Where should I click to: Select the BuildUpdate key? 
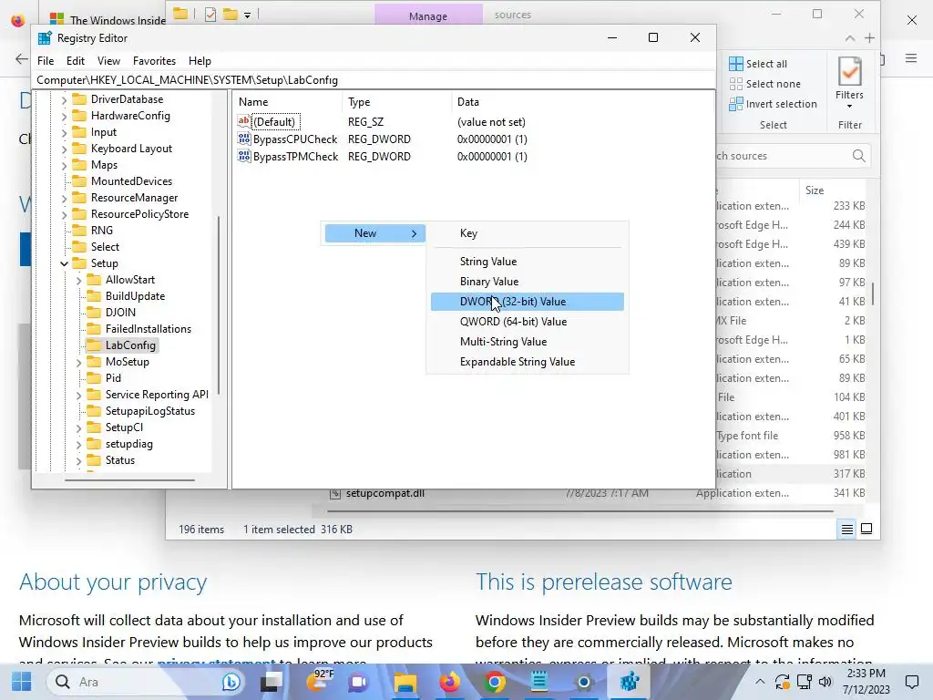(x=135, y=296)
